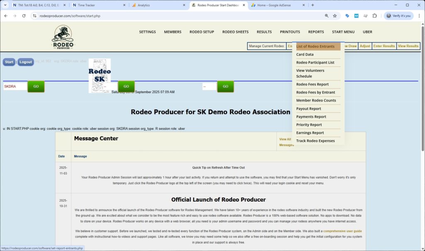Click the bookmark star in the address bar
This screenshot has width=425, height=251.
click(335, 15)
